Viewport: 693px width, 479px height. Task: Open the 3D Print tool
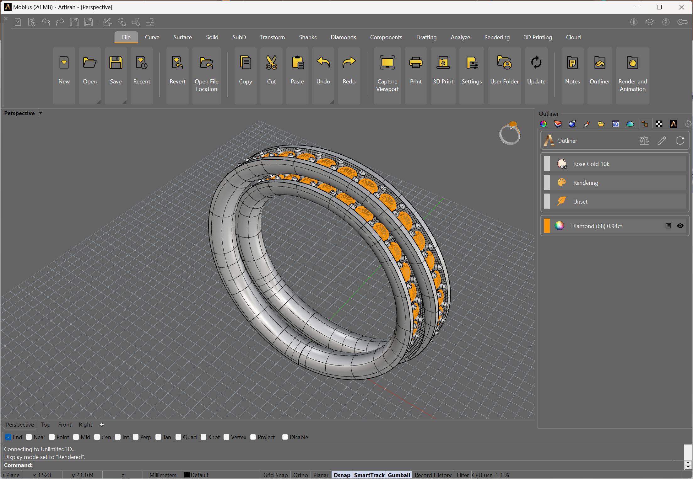pyautogui.click(x=443, y=63)
